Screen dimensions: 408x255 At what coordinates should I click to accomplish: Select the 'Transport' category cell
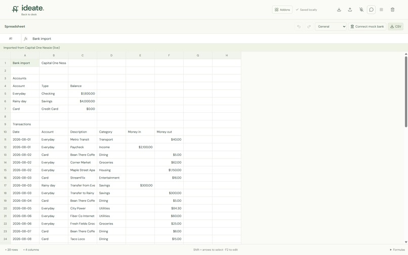(x=111, y=140)
